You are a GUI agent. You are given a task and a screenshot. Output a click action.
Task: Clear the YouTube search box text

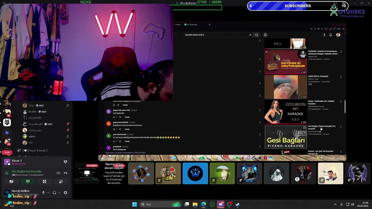click(250, 35)
